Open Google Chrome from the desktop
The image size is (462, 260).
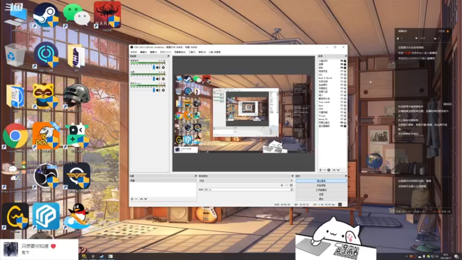16,136
